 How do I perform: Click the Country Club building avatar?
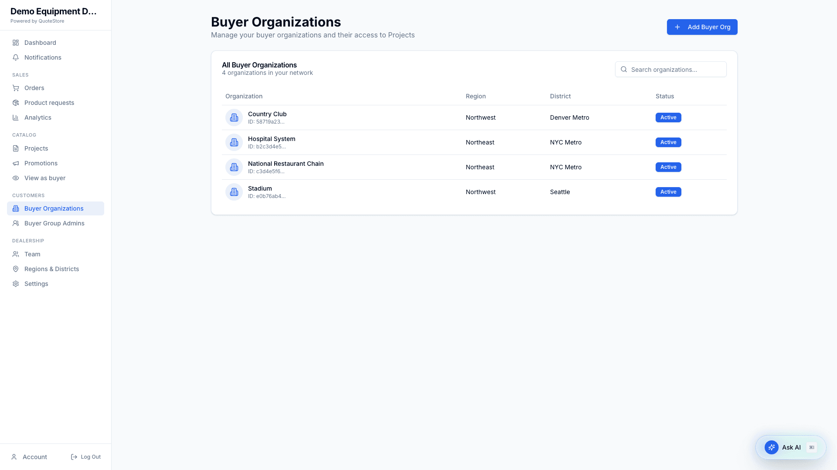coord(234,117)
